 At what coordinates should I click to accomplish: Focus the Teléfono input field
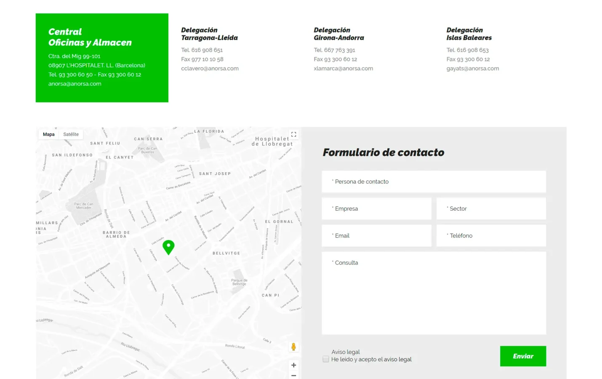pyautogui.click(x=491, y=235)
